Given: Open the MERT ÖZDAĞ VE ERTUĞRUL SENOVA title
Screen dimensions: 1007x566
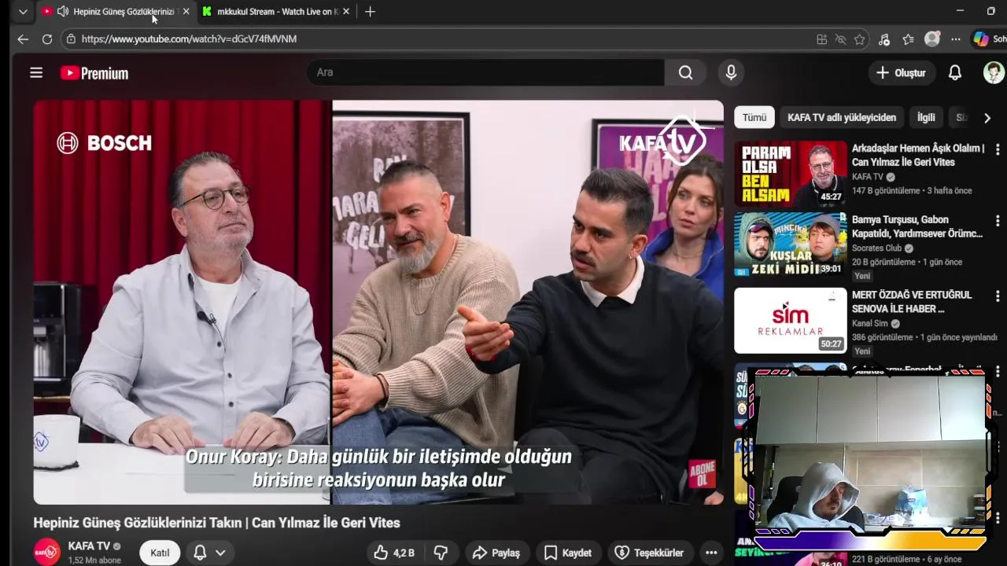Looking at the screenshot, I should (912, 302).
